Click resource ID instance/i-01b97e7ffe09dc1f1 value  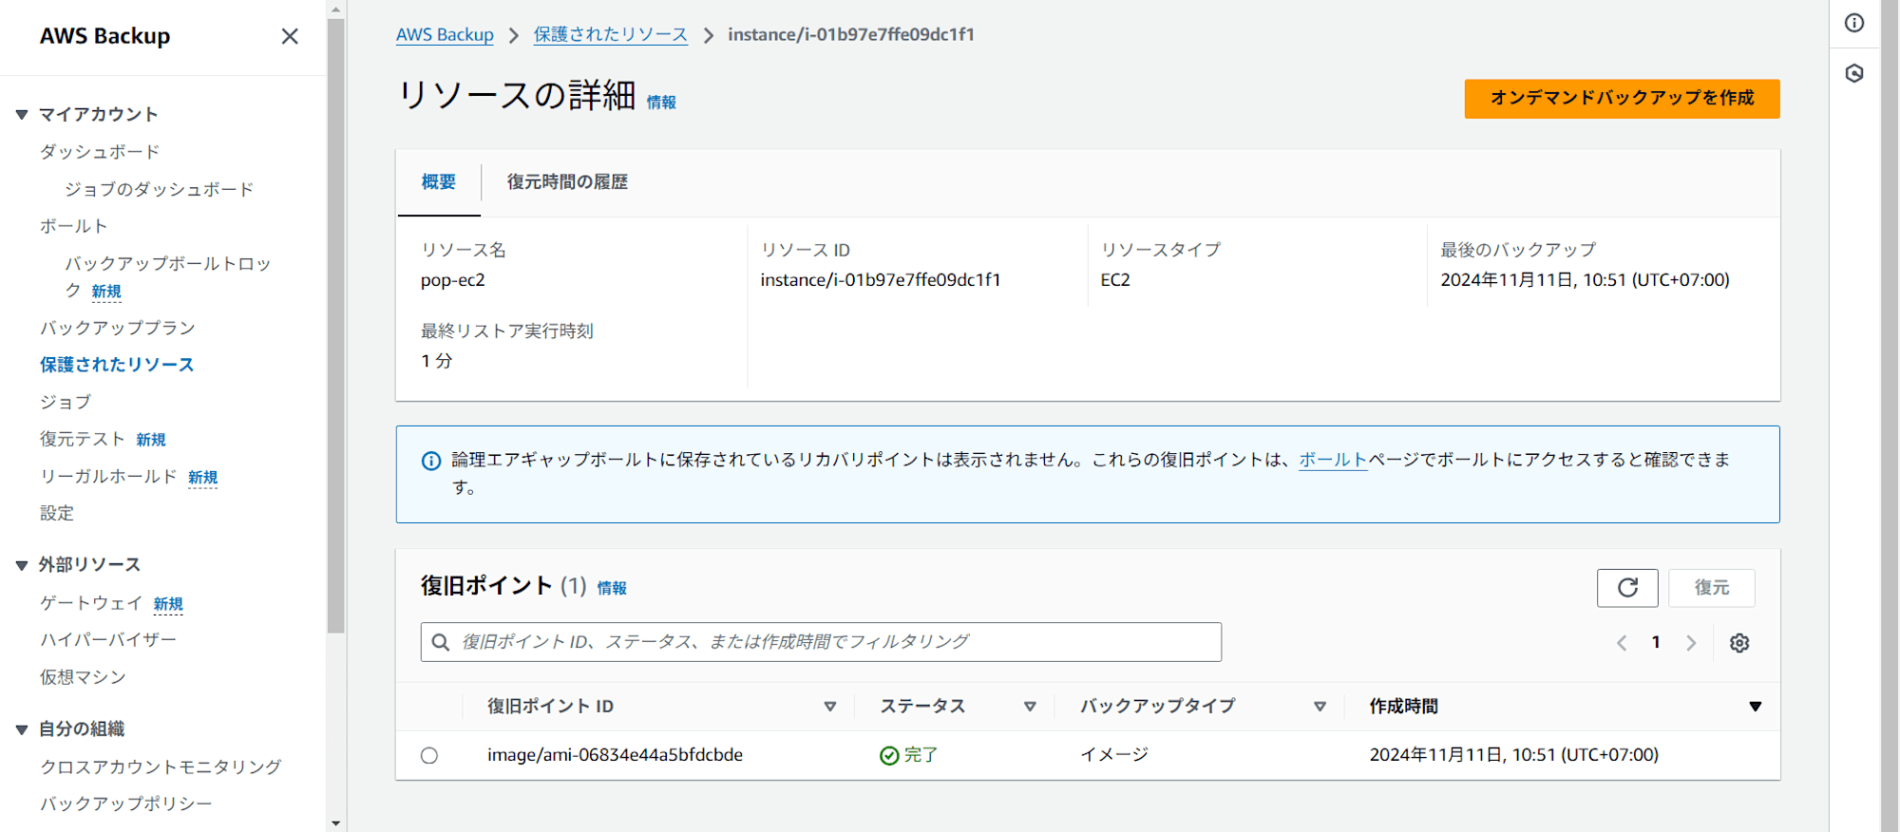coord(881,280)
